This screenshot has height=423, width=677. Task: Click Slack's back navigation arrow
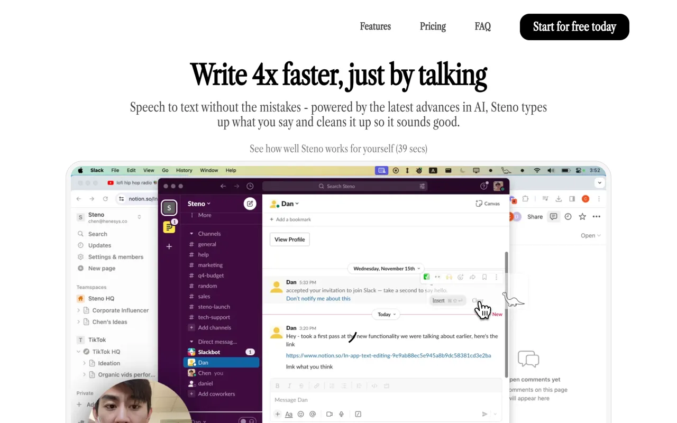pos(223,186)
